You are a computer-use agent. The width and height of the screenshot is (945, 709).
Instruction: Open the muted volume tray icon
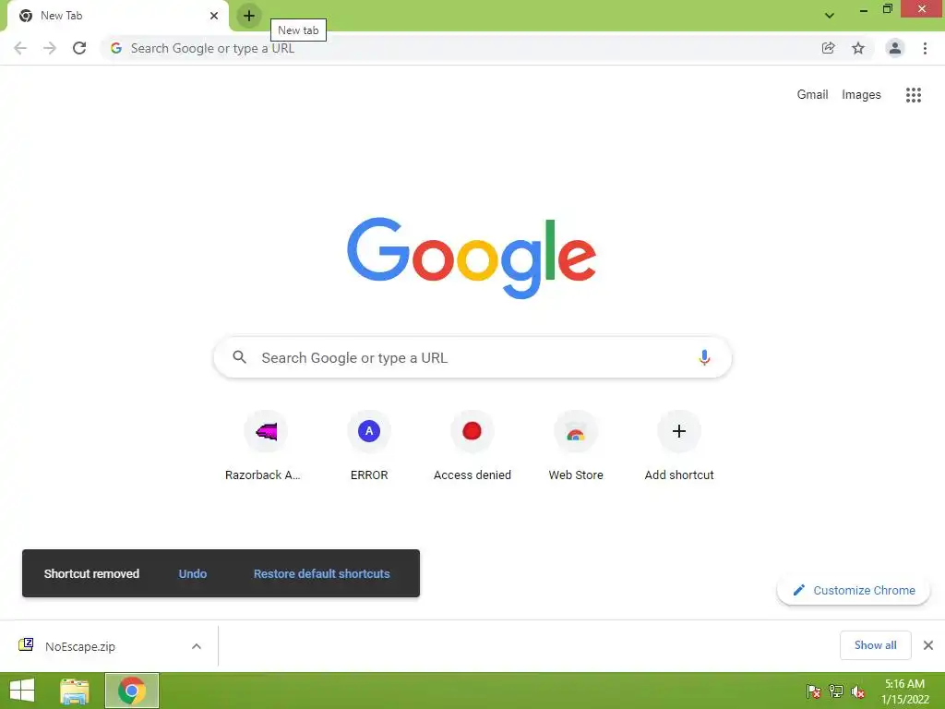(858, 691)
